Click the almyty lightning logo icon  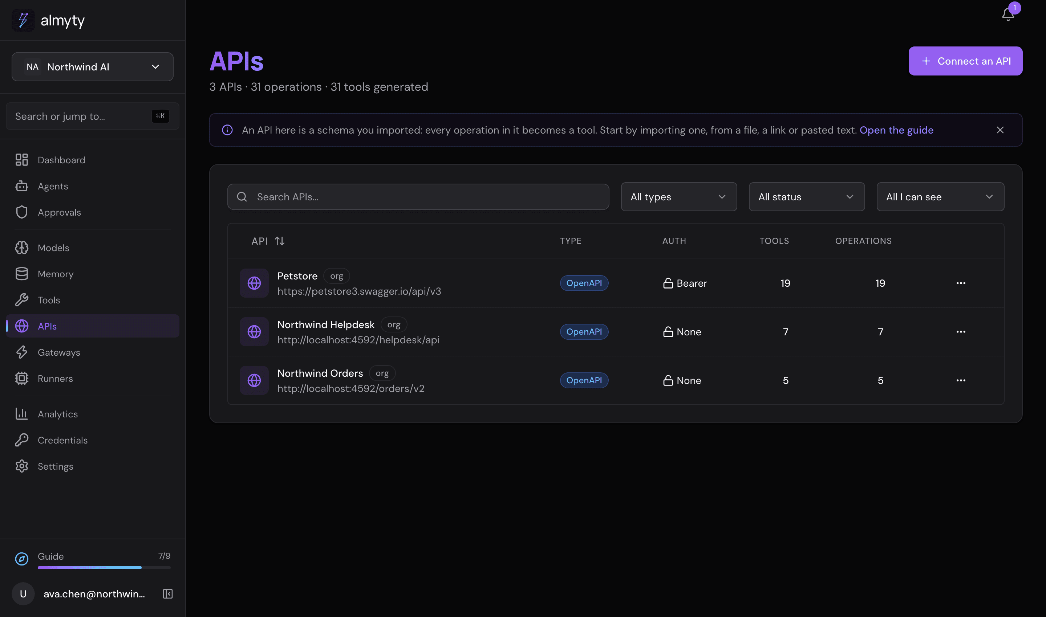pyautogui.click(x=23, y=20)
